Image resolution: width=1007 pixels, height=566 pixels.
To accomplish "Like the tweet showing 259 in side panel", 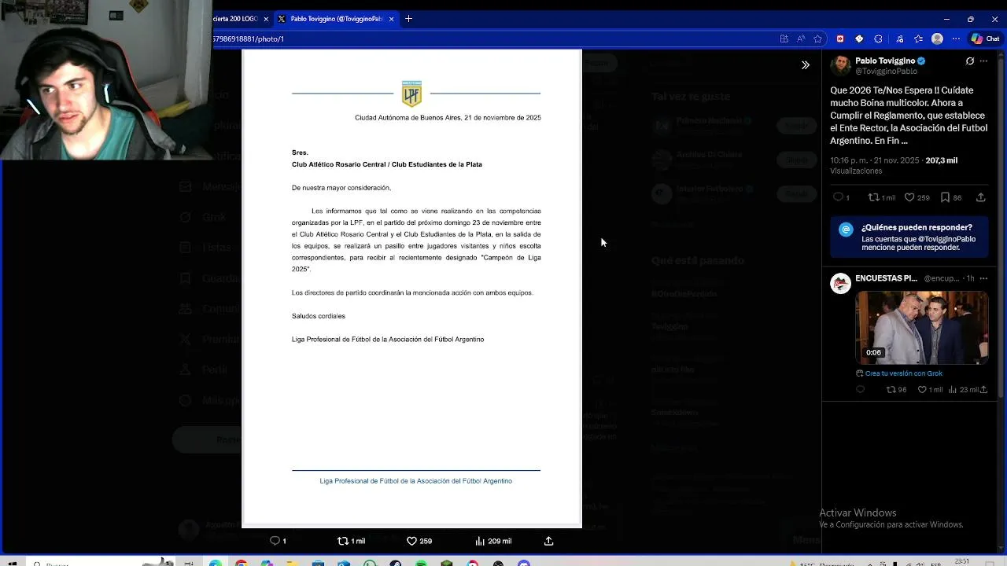I will pyautogui.click(x=917, y=197).
